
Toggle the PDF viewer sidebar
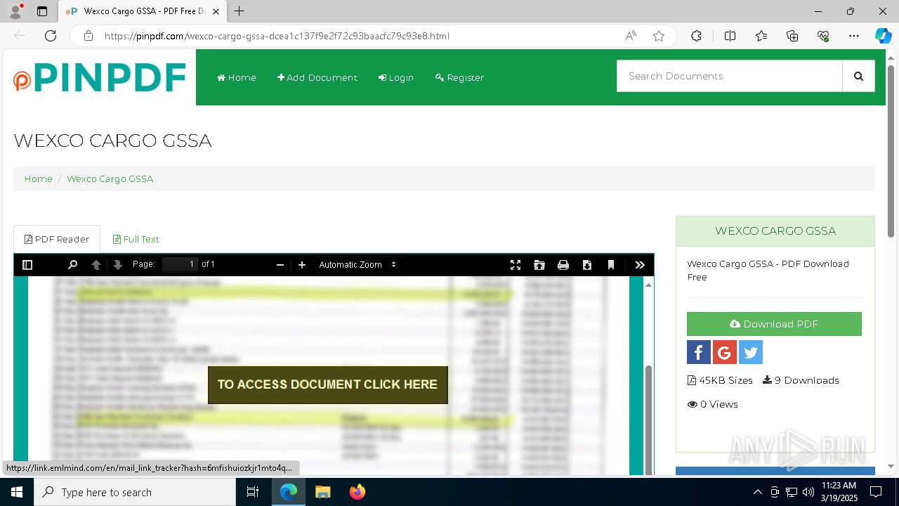pos(27,265)
